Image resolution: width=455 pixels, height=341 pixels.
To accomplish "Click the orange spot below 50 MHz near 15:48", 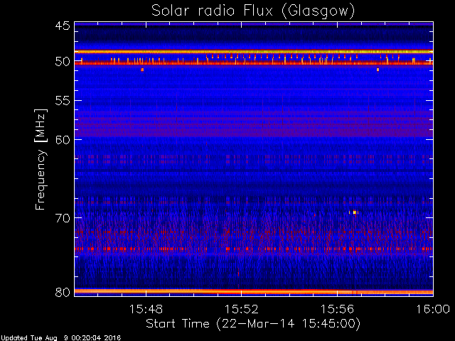I will (x=142, y=70).
